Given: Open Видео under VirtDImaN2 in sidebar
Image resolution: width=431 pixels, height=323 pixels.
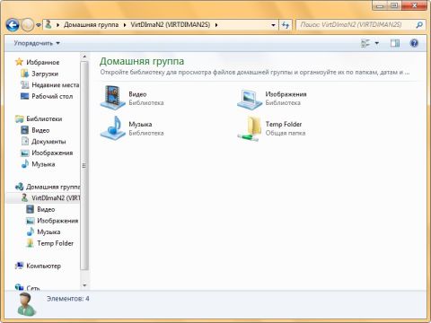Looking at the screenshot, I should 46,209.
